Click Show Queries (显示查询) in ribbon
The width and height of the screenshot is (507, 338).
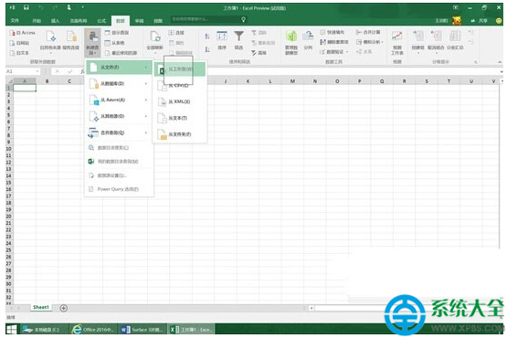click(x=117, y=33)
